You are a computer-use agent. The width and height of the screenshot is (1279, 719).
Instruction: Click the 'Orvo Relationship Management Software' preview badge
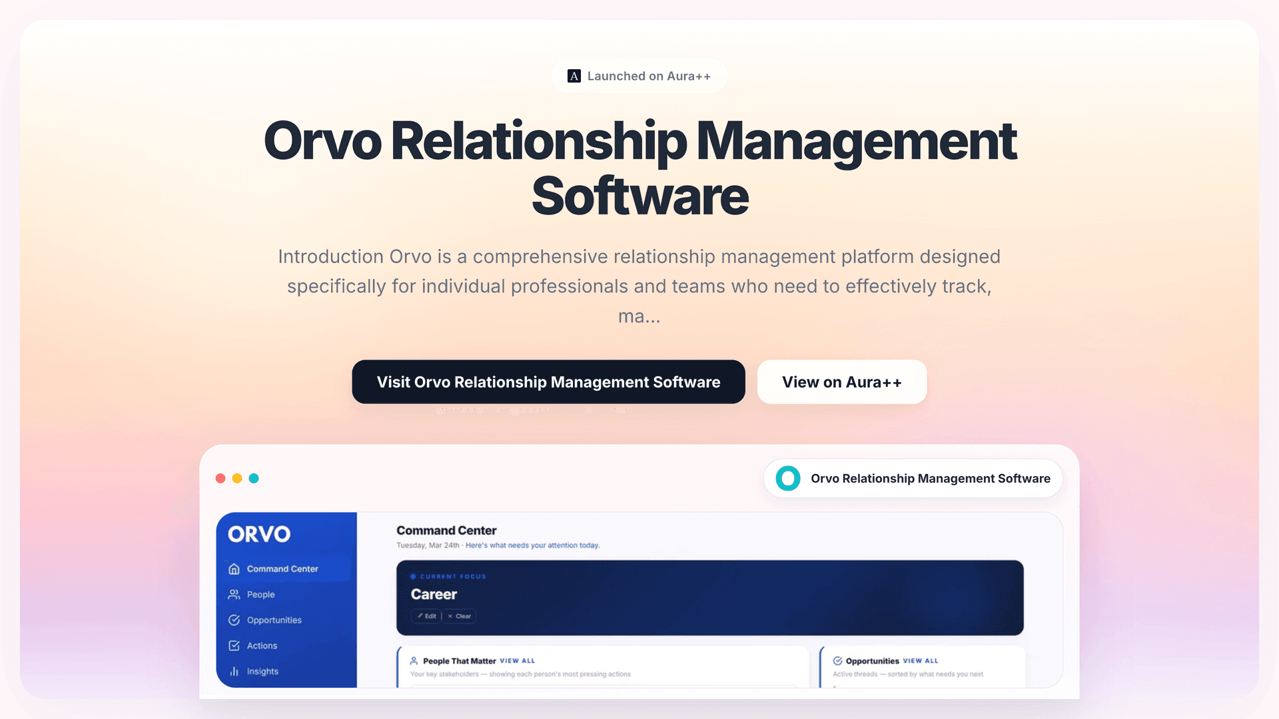(913, 478)
